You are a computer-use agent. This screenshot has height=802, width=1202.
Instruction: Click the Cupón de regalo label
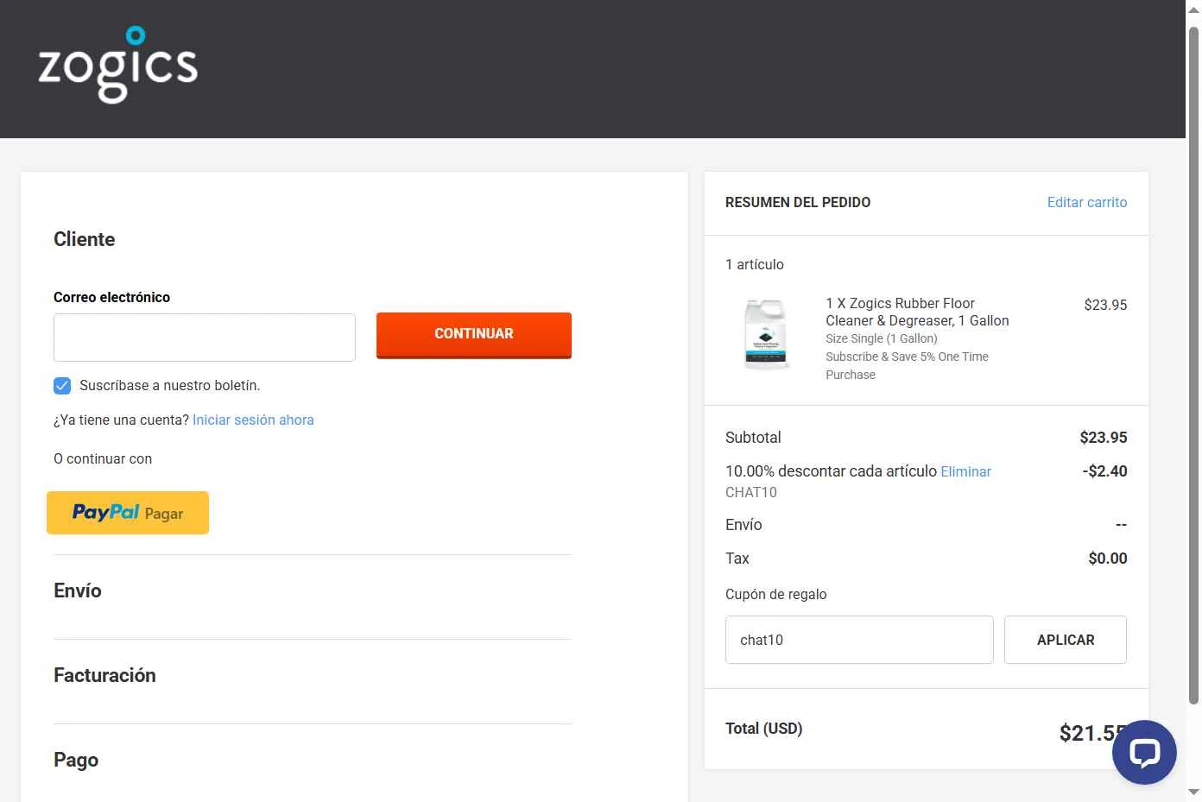[776, 594]
